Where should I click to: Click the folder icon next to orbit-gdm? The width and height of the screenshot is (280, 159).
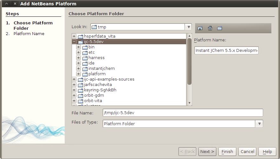tap(81, 95)
